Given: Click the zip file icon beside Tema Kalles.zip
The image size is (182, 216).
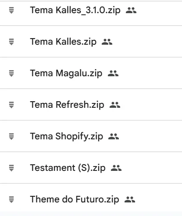Looking at the screenshot, I should (11, 42).
